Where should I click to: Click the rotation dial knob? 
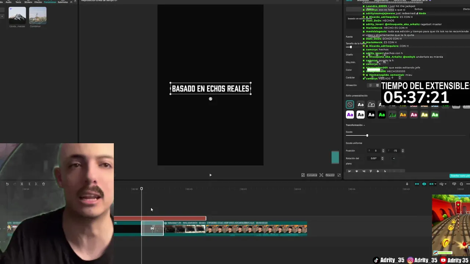pos(394,158)
